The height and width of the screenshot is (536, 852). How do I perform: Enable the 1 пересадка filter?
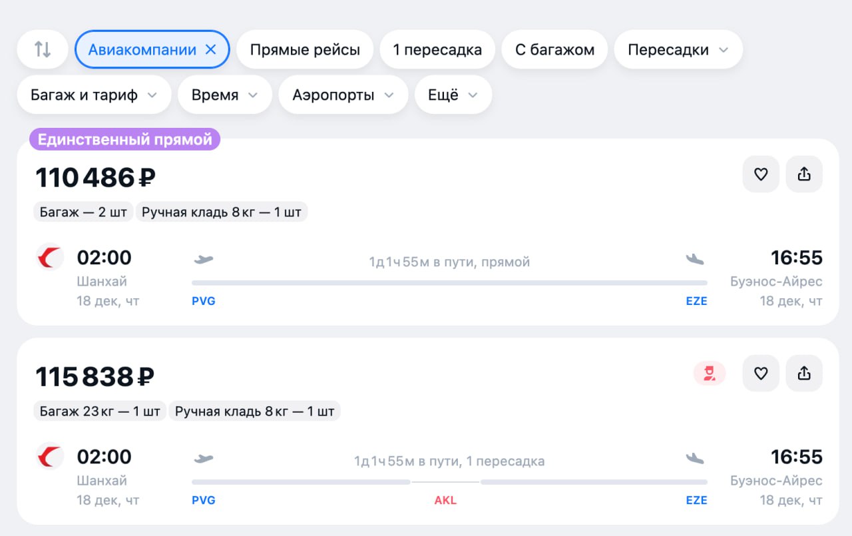coord(437,49)
